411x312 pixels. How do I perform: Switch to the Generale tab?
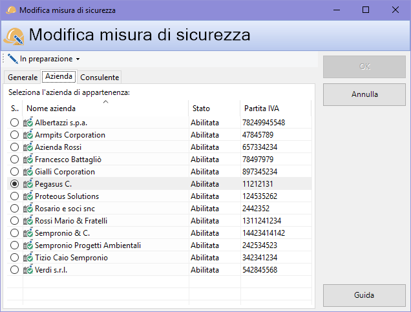point(23,78)
